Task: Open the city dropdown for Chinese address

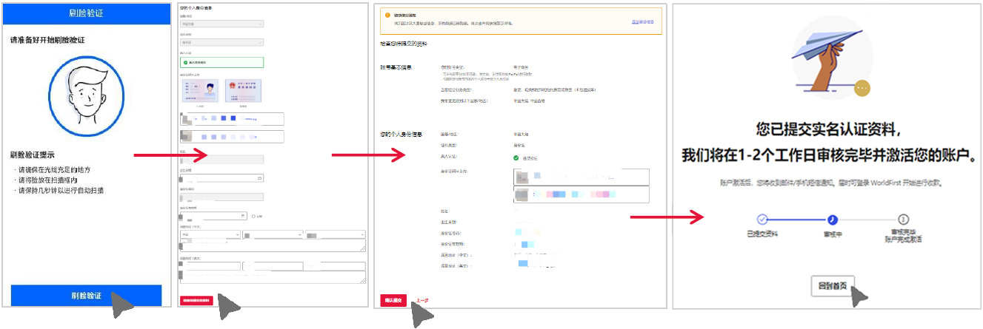Action: pos(273,234)
